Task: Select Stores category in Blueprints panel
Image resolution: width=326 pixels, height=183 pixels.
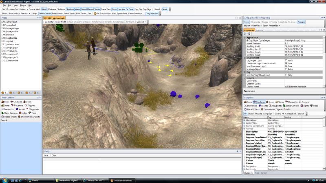Action: pos(280,102)
